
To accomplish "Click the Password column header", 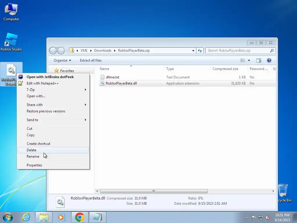I will click(259, 69).
